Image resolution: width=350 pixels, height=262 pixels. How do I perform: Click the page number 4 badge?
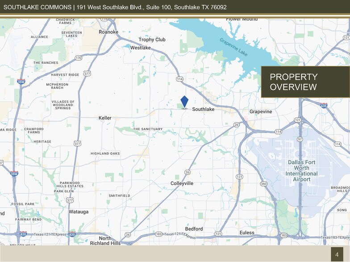click(x=337, y=254)
